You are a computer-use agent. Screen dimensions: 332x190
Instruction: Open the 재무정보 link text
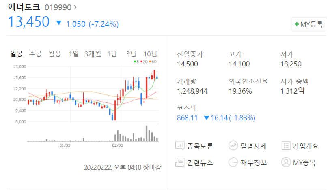tap(254, 163)
